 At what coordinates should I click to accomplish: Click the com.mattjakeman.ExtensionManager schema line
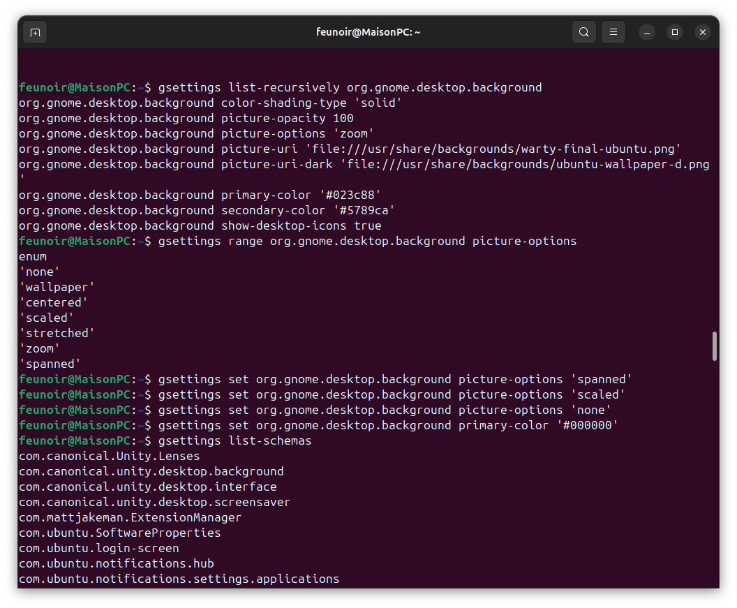tap(130, 517)
